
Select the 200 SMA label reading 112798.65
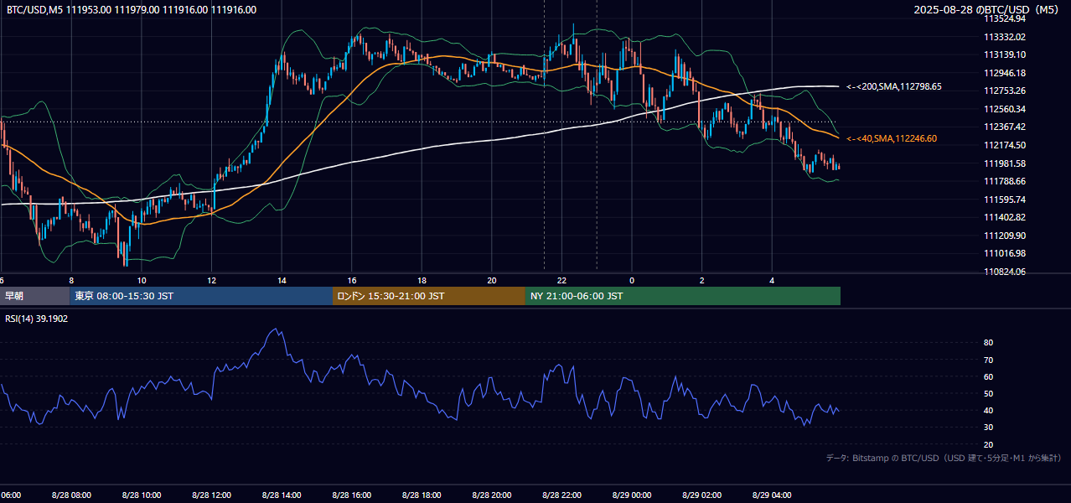pyautogui.click(x=894, y=86)
